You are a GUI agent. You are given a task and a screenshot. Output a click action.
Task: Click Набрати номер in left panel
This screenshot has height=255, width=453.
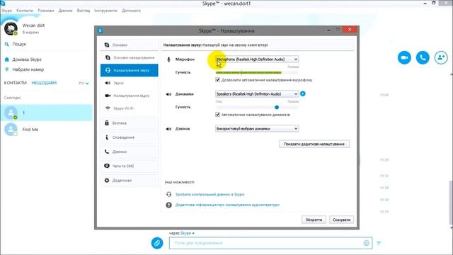28,69
